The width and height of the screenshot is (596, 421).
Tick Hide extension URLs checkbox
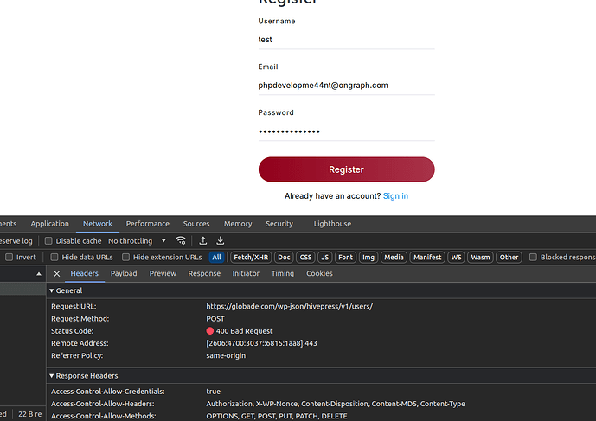pyautogui.click(x=125, y=258)
